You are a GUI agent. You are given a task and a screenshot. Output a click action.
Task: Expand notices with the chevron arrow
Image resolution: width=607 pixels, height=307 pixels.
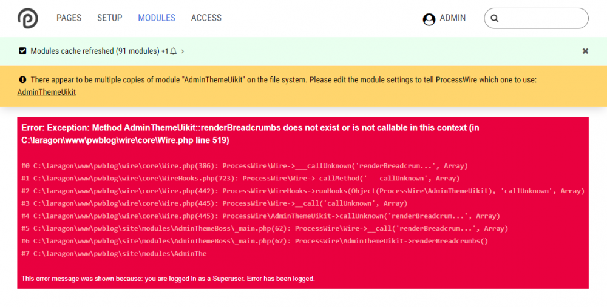[x=183, y=51]
